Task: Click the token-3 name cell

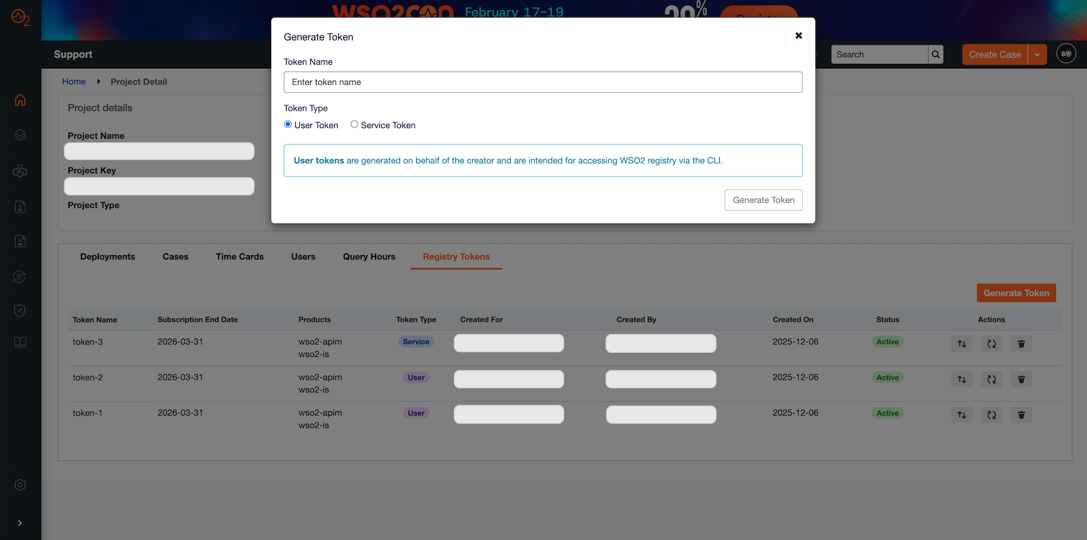Action: coord(88,342)
